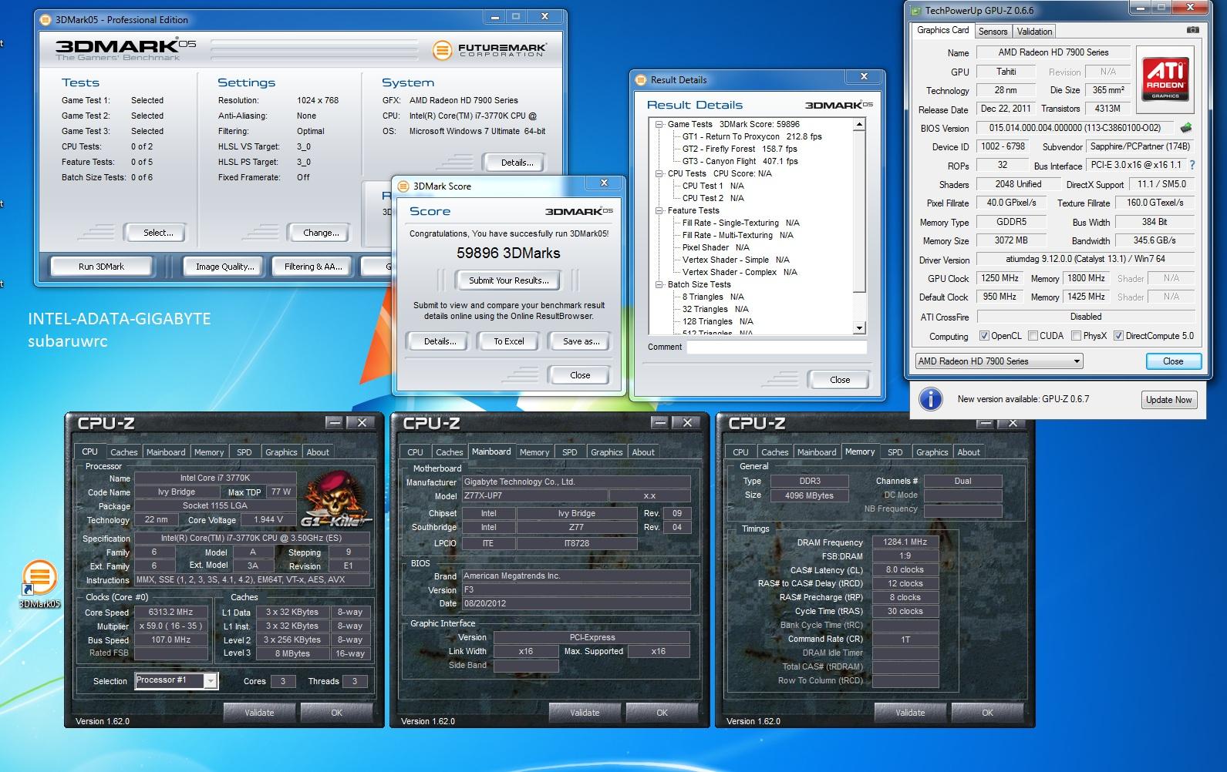Select the Pixel Shader N/A row
This screenshot has width=1227, height=772.
pyautogui.click(x=716, y=247)
